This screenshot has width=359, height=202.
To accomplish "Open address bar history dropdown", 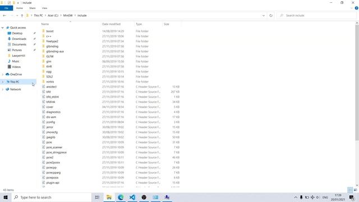I will pyautogui.click(x=264, y=16).
